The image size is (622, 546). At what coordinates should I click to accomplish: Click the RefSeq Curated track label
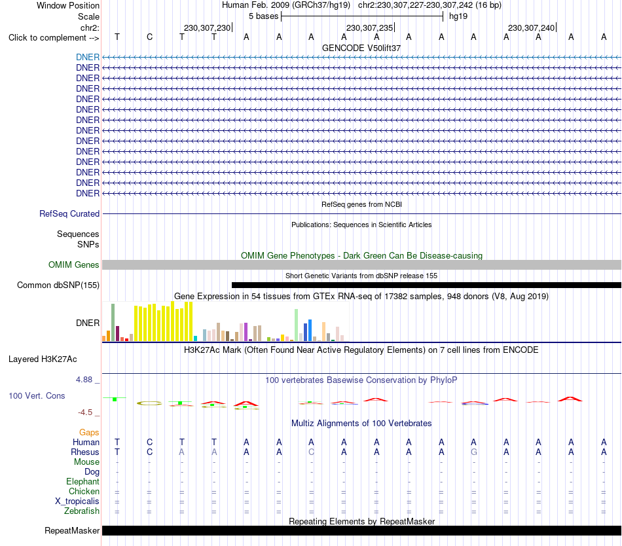[69, 213]
